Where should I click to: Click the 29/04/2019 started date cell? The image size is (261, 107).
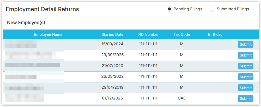[x=112, y=87]
